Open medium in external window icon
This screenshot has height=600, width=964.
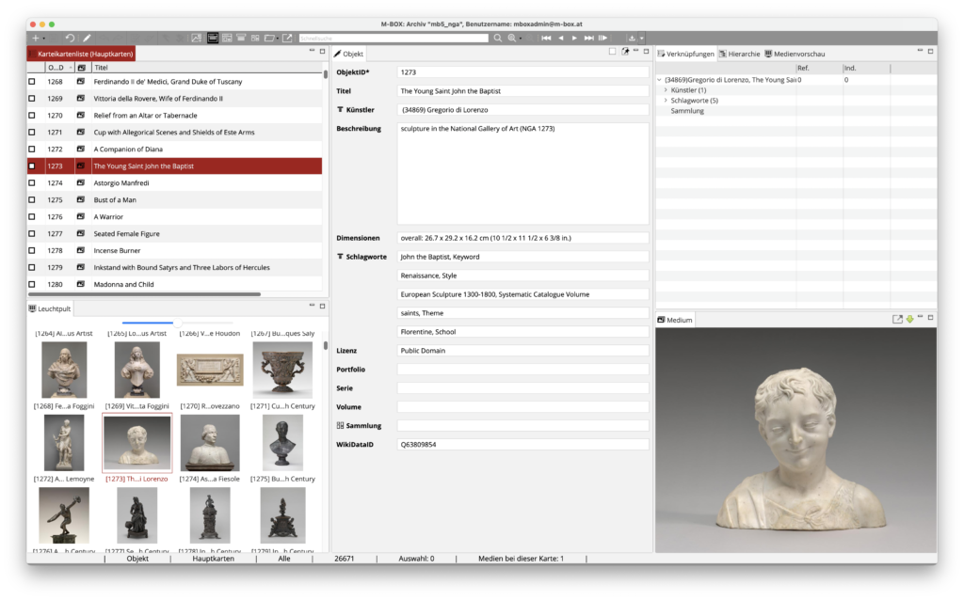click(897, 320)
